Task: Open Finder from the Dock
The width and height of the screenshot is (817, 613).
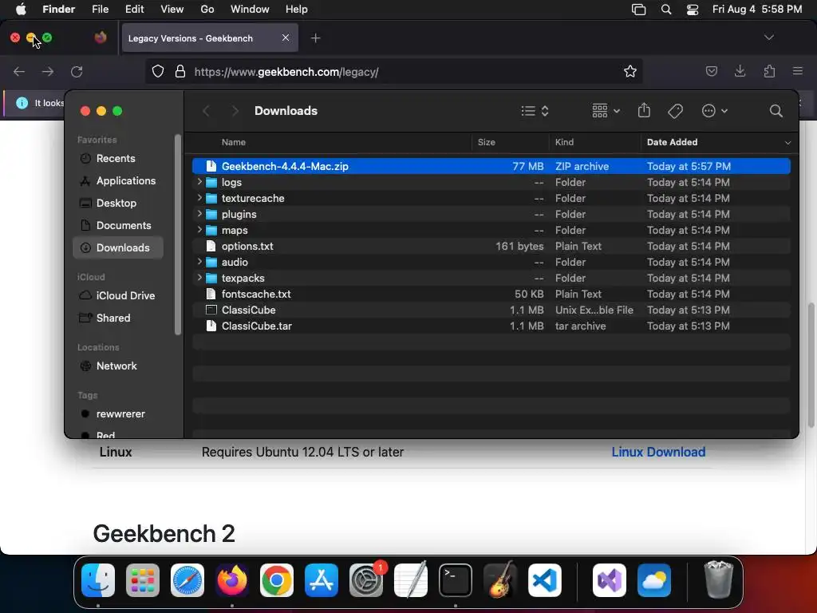Action: click(x=98, y=579)
